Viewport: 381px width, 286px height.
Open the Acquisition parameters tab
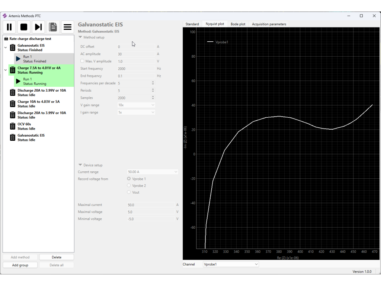click(x=269, y=24)
